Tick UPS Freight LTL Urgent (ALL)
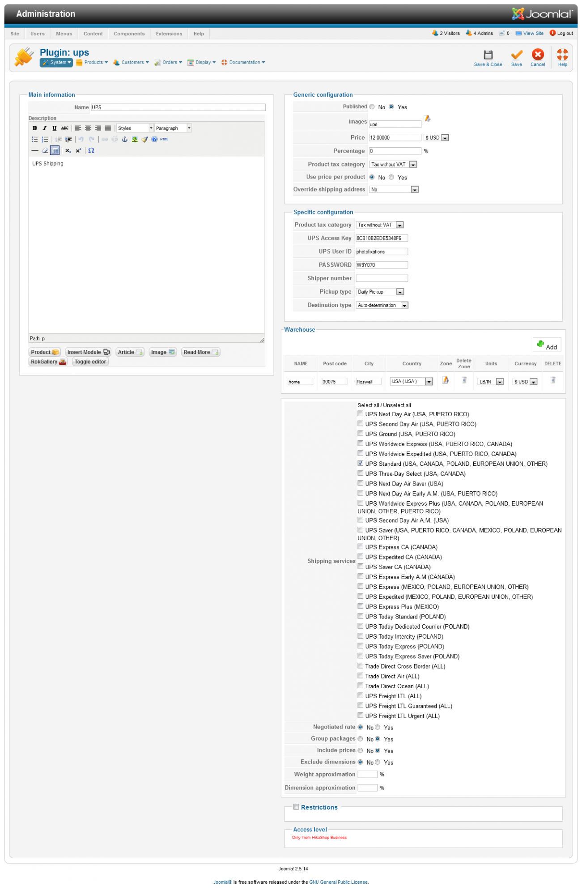 (x=361, y=716)
